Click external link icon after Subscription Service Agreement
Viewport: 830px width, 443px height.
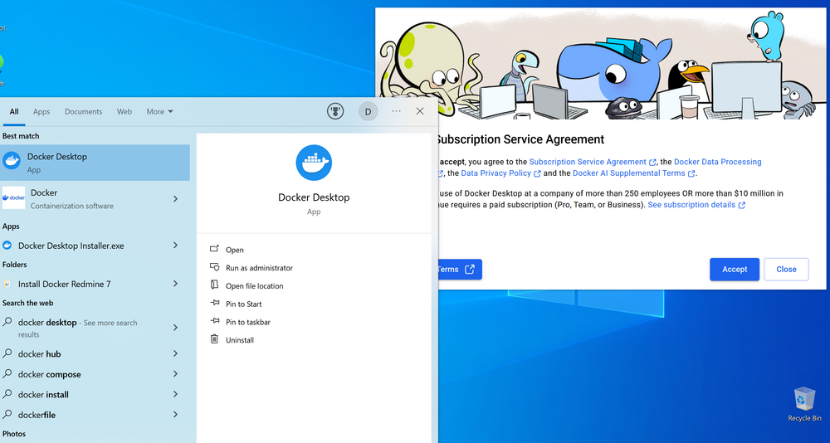click(x=652, y=163)
